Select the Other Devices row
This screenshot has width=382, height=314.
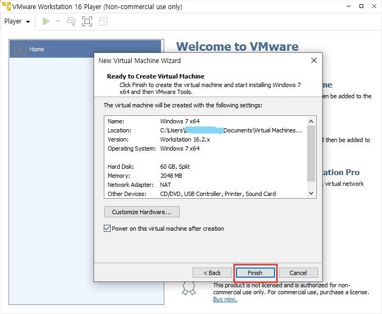click(206, 194)
